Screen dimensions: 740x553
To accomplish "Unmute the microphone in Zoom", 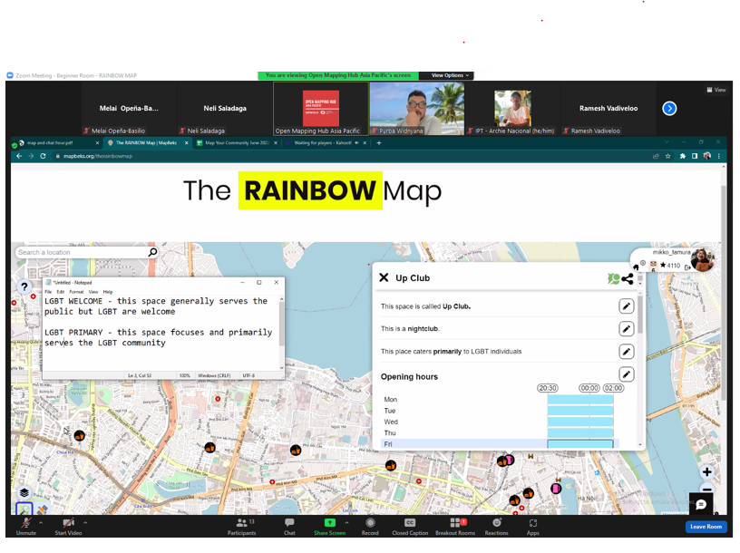I will pyautogui.click(x=24, y=525).
